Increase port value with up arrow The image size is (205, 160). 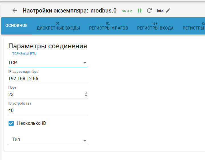[86, 93]
